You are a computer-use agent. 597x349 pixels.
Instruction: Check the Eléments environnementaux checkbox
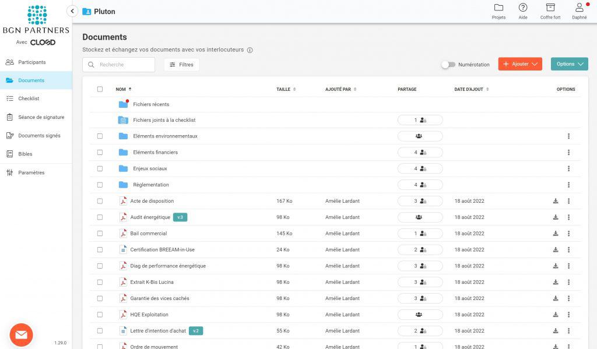pos(100,136)
